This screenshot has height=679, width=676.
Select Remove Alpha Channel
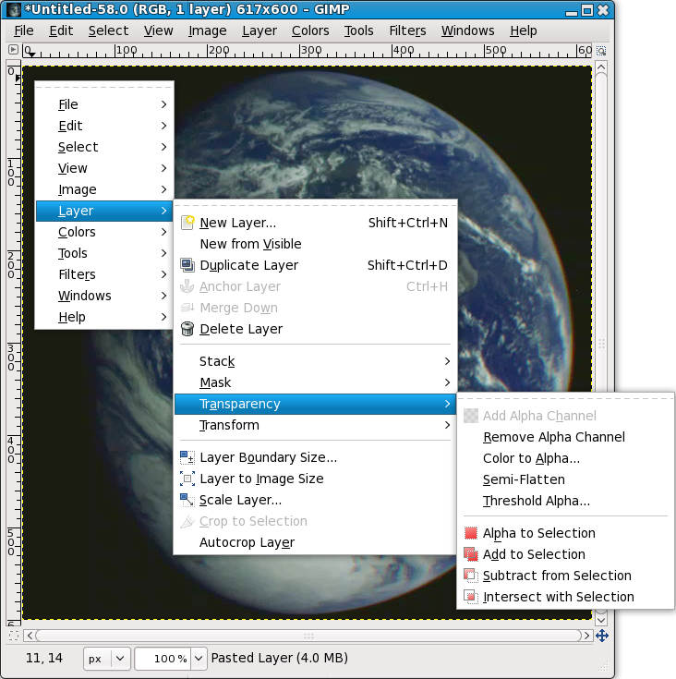554,437
